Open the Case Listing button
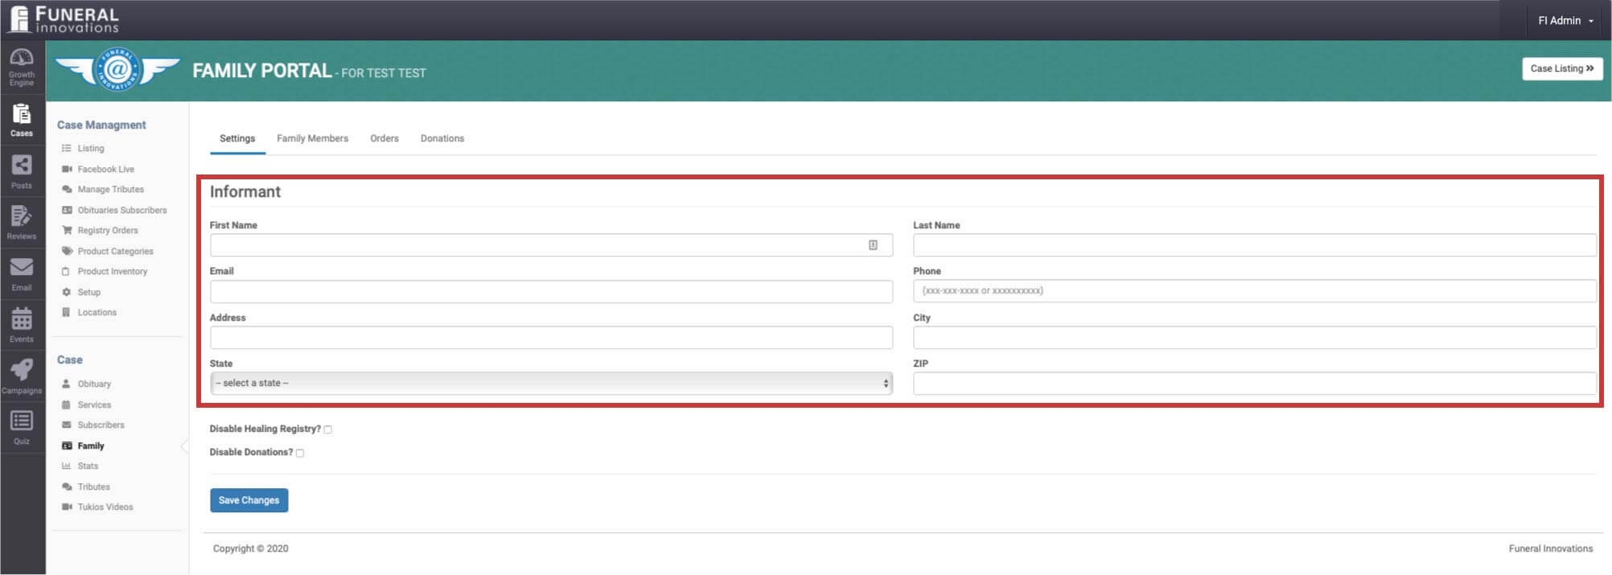Viewport: 1612px width, 575px height. tap(1562, 68)
